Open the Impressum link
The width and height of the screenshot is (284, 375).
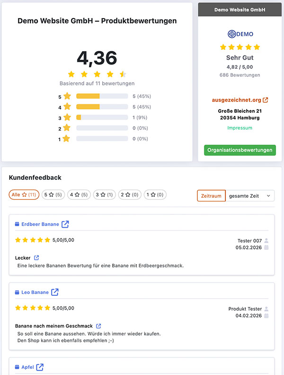click(240, 128)
